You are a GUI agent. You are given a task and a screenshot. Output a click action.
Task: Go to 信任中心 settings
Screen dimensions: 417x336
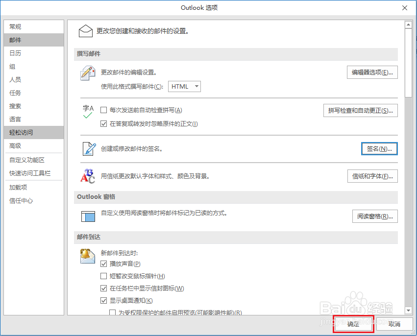(34, 201)
